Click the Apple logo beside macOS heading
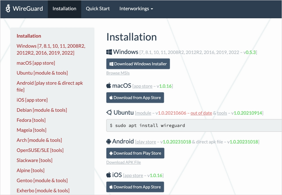This screenshot has height=195, width=282. click(109, 85)
